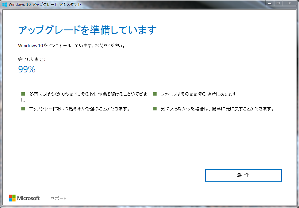Click the bullet text ファイルはそのまま元の場所にあります。
This screenshot has height=208, width=299.
tap(200, 94)
